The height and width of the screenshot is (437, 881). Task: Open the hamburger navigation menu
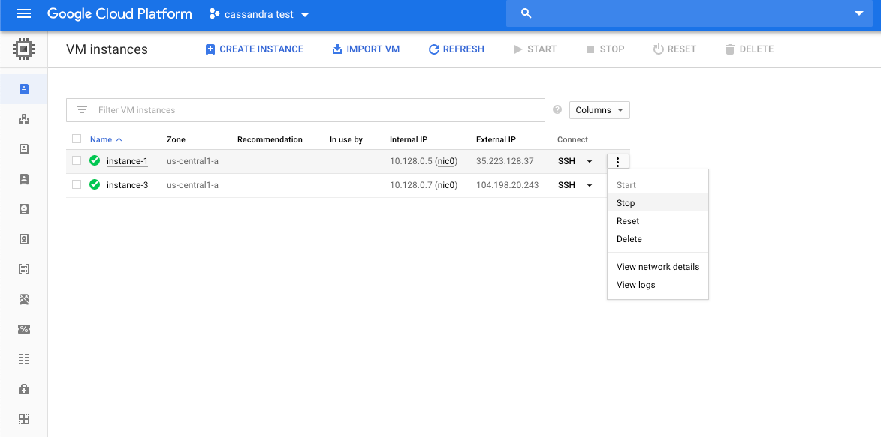pos(24,14)
